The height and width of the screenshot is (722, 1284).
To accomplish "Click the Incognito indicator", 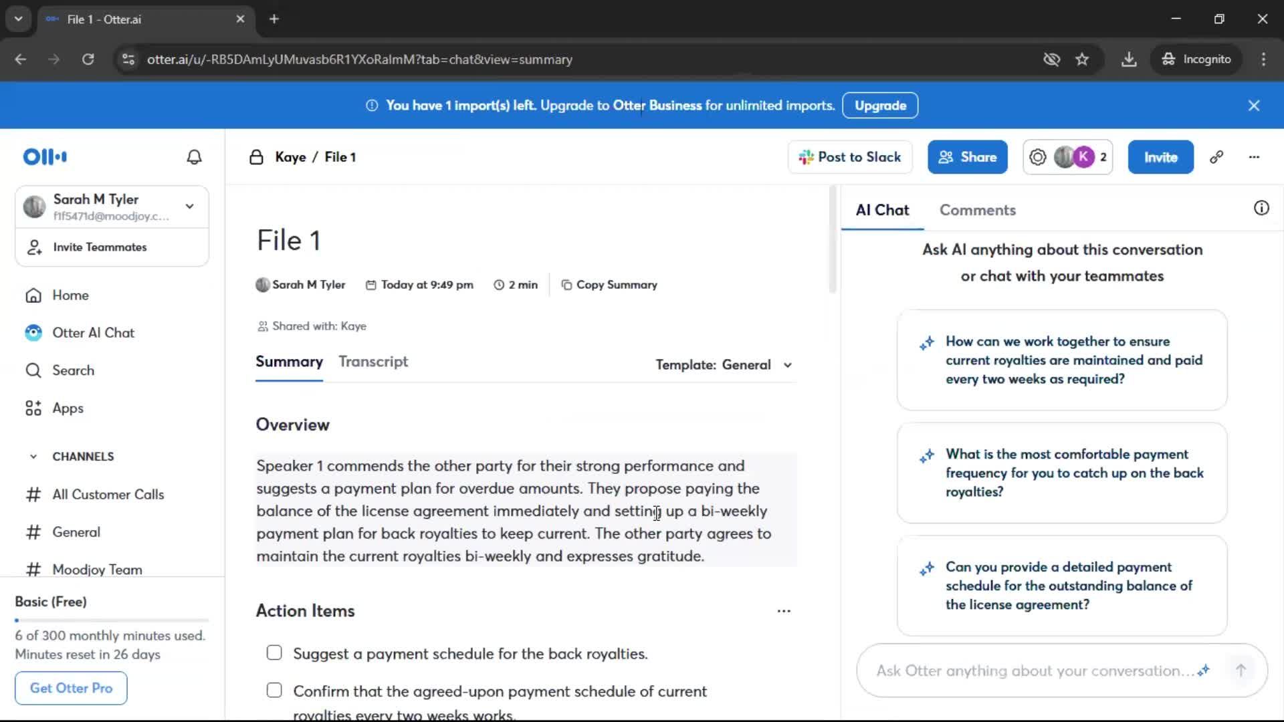I will 1196,59.
